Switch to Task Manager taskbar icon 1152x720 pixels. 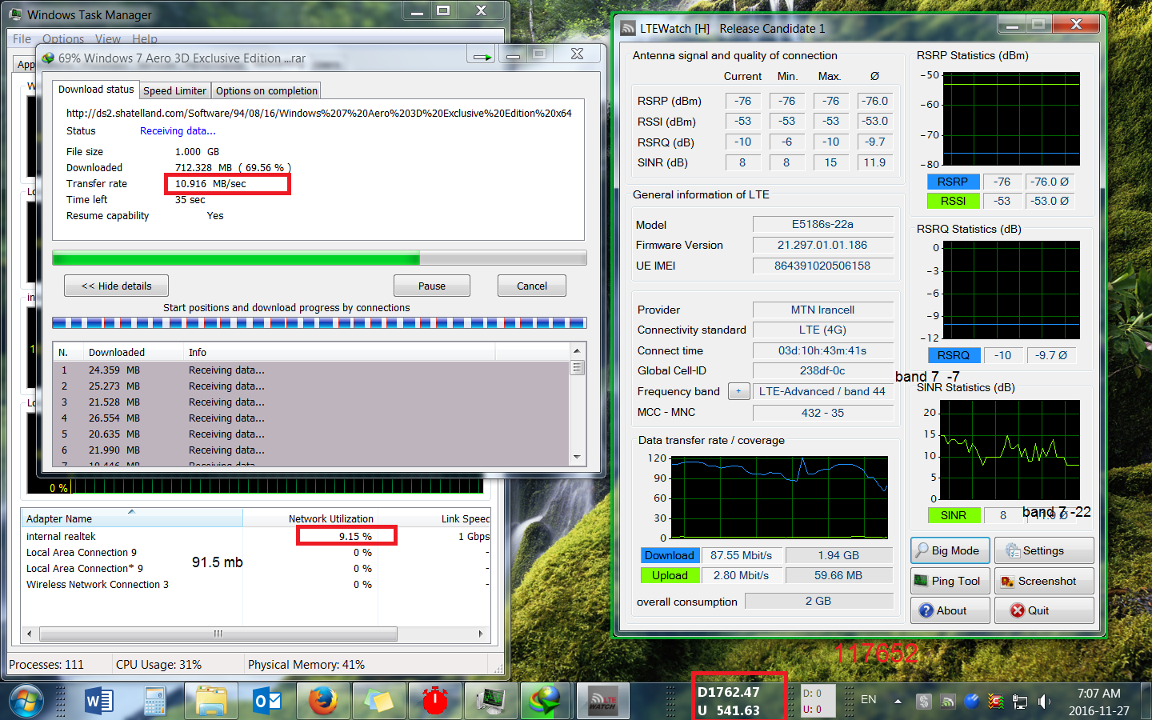coord(491,702)
